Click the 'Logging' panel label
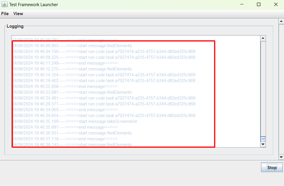Screen dimensions: 284x186 pyautogui.click(x=15, y=26)
